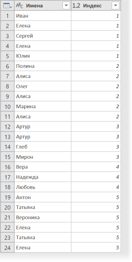This screenshot has width=132, height=262.
Task: Select the Индекс cell for Антон
Action: tap(96, 197)
